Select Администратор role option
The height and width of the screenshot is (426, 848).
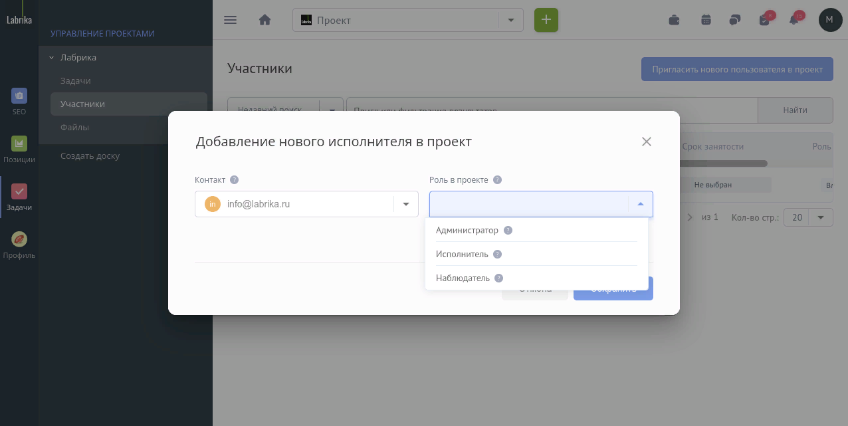click(x=536, y=230)
